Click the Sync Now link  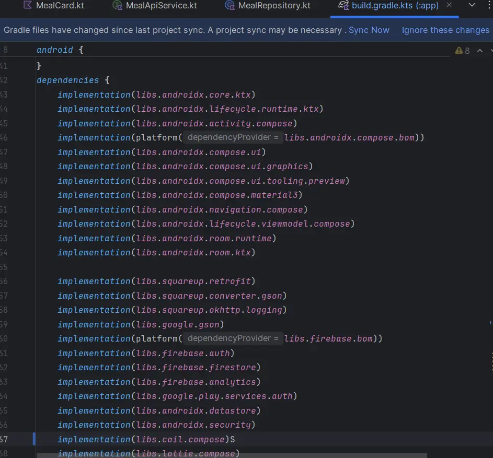(x=369, y=30)
